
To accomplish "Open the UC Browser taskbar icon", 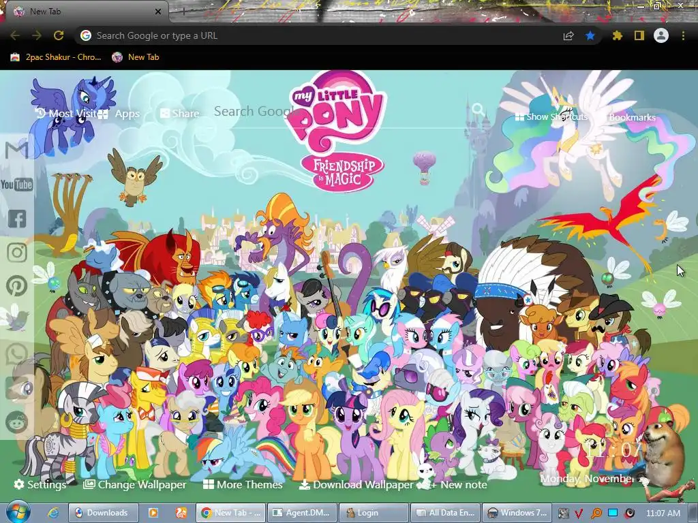I will click(x=181, y=513).
